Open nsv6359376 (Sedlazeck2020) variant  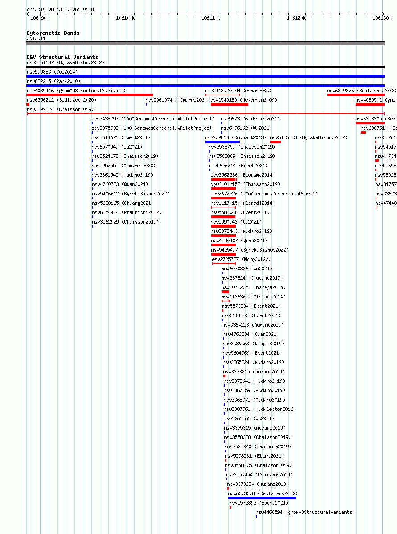pyautogui.click(x=362, y=91)
